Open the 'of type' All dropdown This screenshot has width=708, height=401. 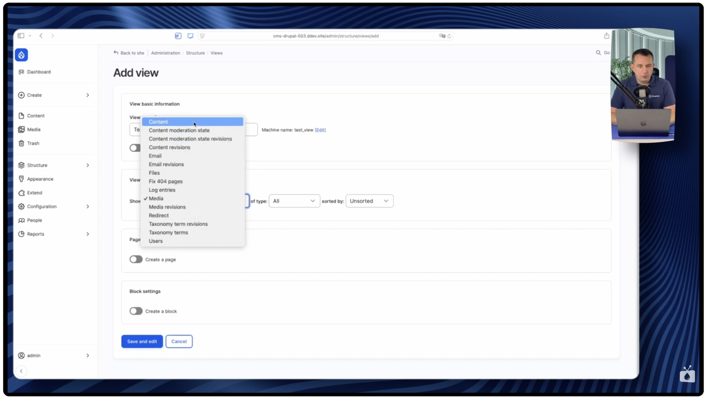pyautogui.click(x=294, y=201)
